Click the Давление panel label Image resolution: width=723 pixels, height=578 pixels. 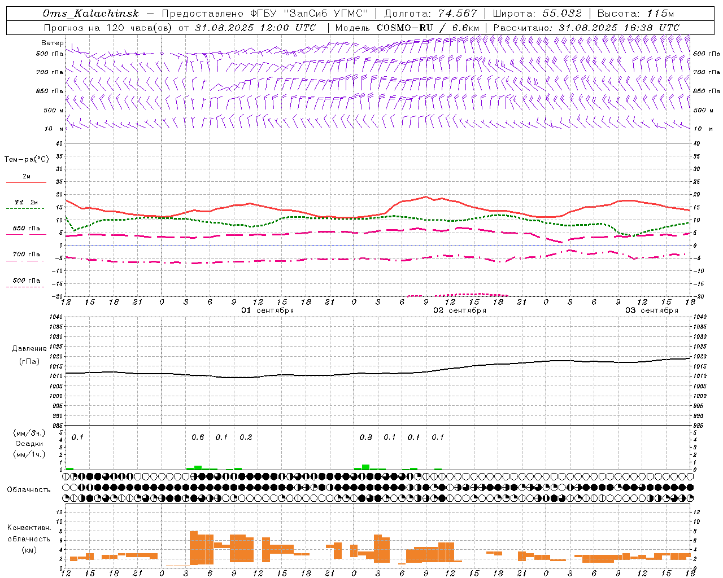[x=29, y=349]
